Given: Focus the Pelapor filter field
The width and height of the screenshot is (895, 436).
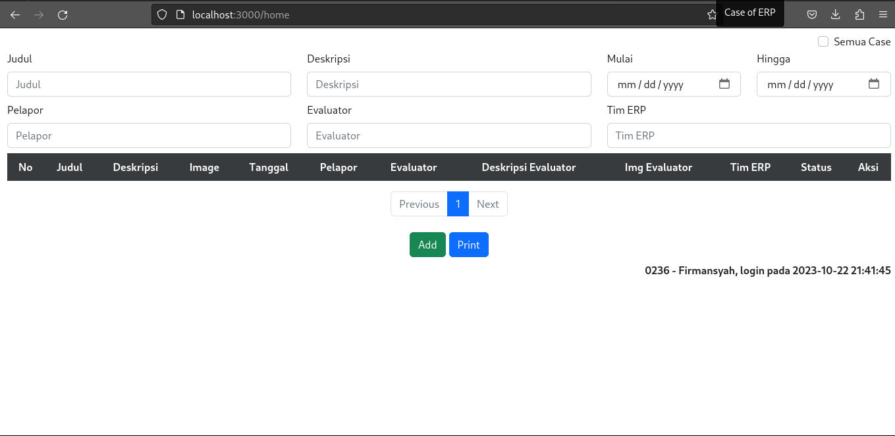Looking at the screenshot, I should tap(149, 135).
